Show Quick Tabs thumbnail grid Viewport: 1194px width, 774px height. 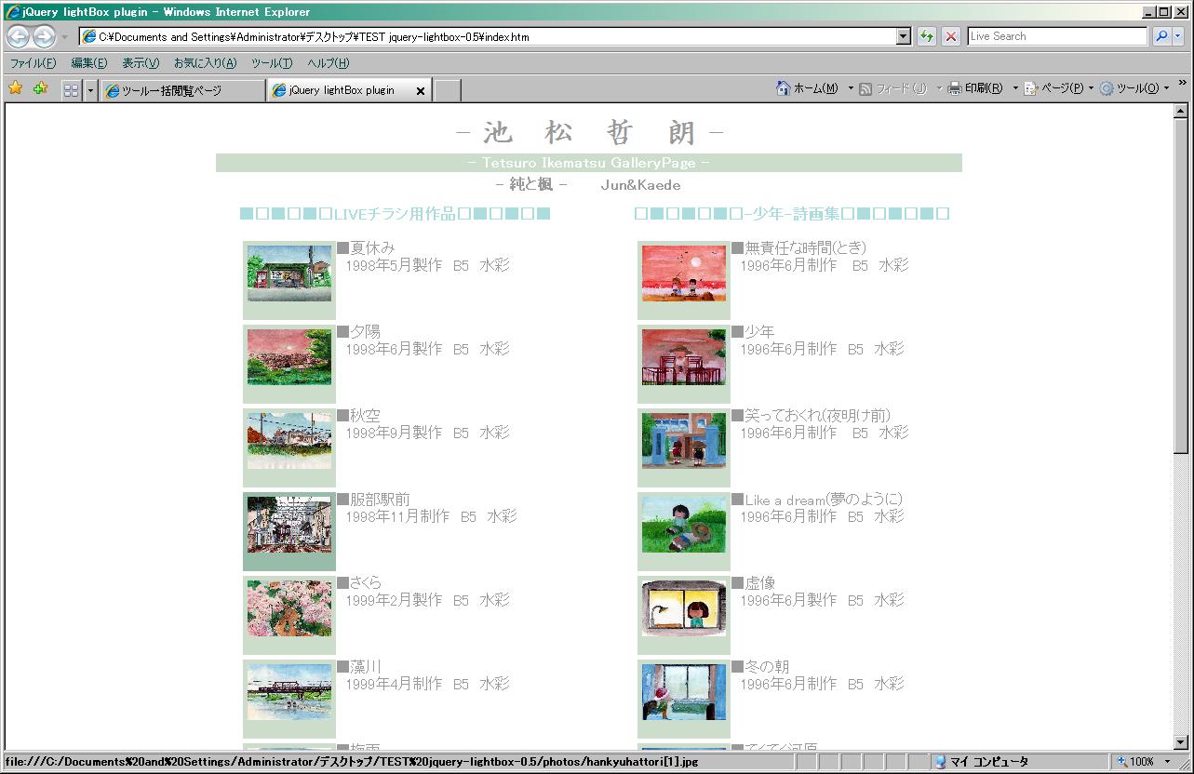tap(72, 90)
